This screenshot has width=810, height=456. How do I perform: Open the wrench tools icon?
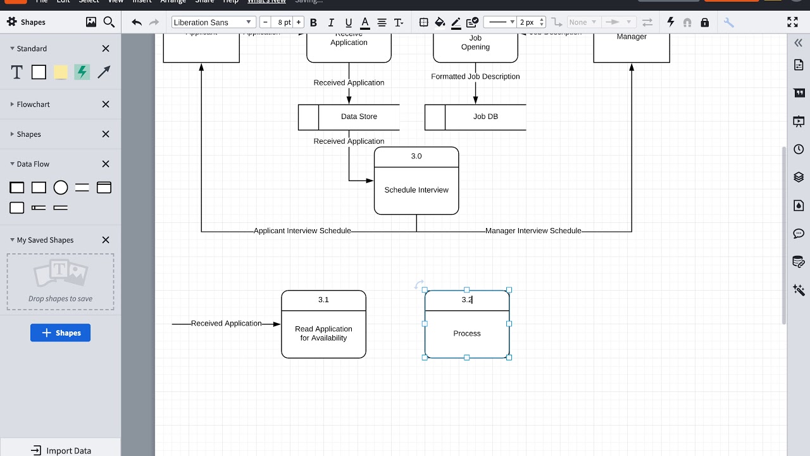[x=728, y=22]
